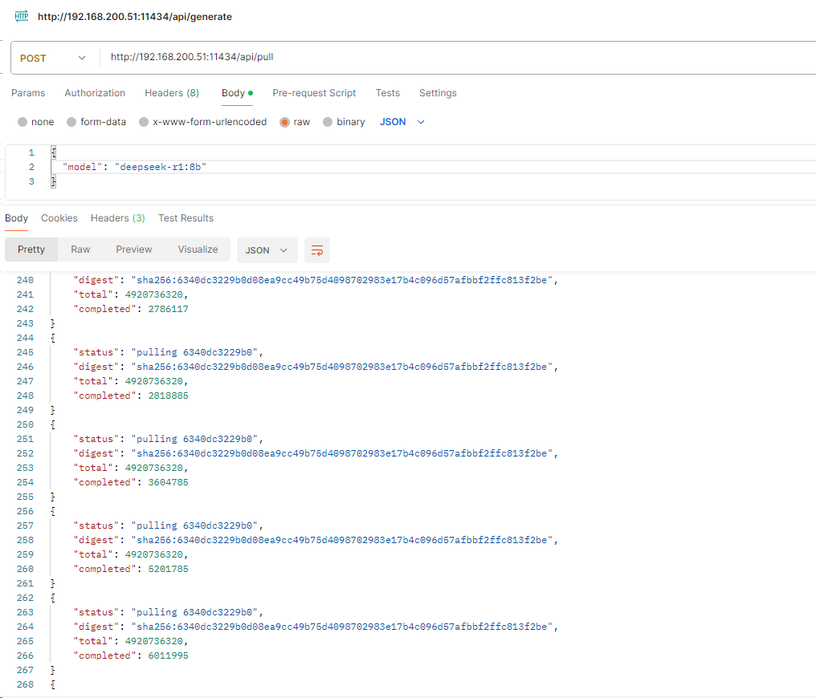The height and width of the screenshot is (698, 816).
Task: Select the raw body radio button
Action: [x=284, y=122]
